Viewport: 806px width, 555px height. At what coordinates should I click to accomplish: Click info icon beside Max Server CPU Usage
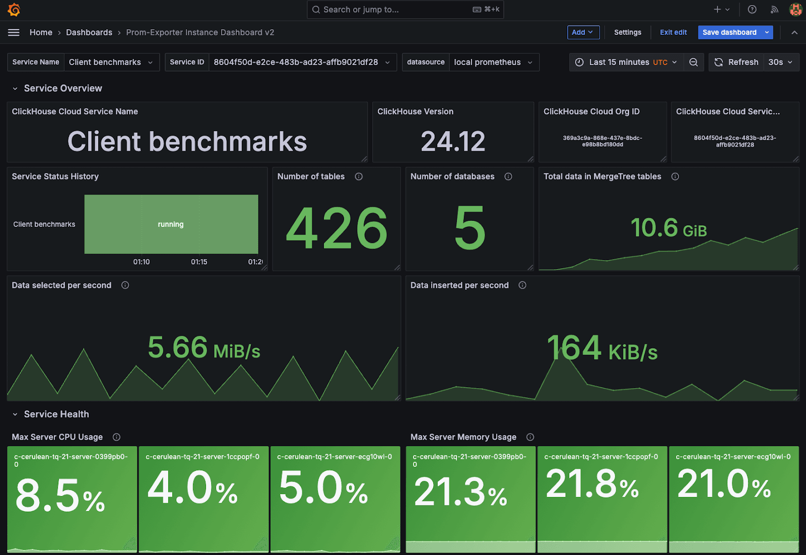(x=116, y=437)
